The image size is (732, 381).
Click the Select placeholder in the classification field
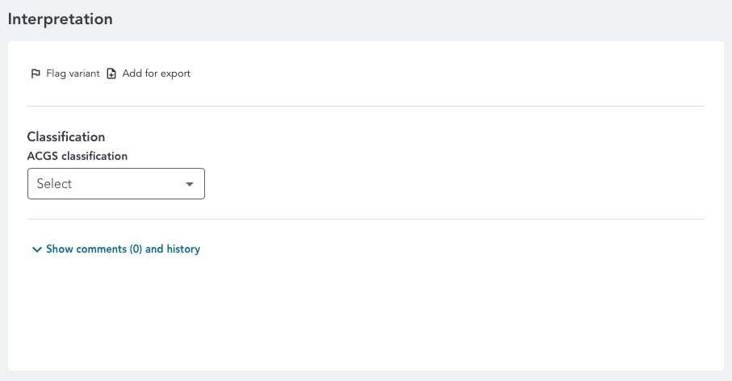55,184
